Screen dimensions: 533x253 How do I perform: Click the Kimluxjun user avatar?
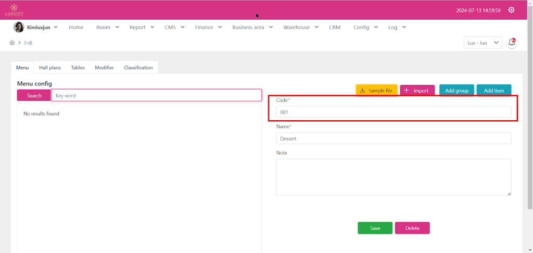(18, 27)
